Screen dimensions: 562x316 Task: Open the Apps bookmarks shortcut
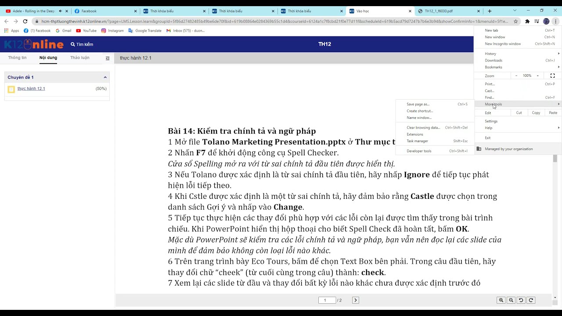tap(12, 31)
